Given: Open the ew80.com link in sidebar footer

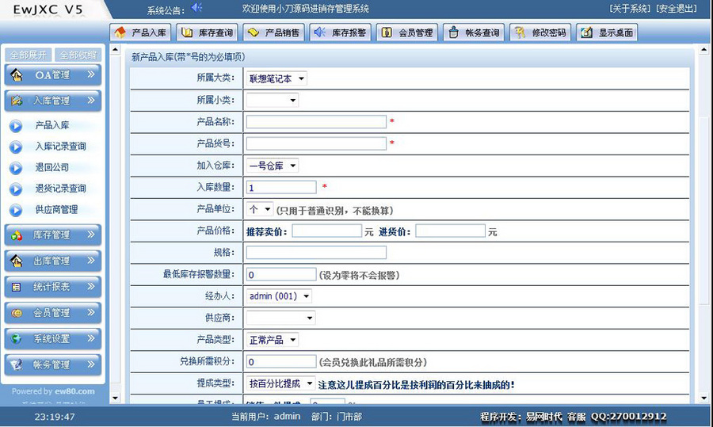Looking at the screenshot, I should (74, 391).
